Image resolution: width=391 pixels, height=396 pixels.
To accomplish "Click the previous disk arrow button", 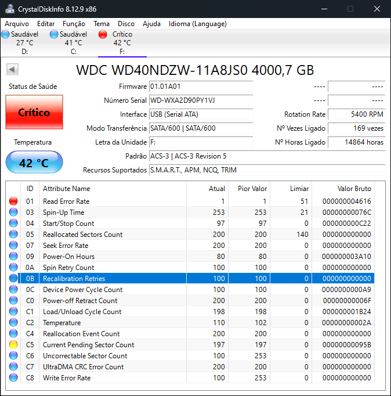I will point(12,70).
